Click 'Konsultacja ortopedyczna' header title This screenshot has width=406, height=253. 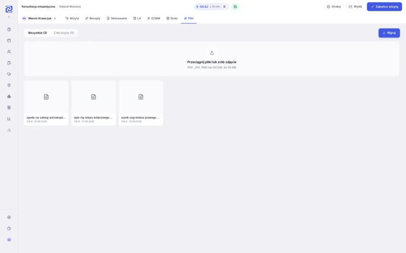tap(38, 7)
